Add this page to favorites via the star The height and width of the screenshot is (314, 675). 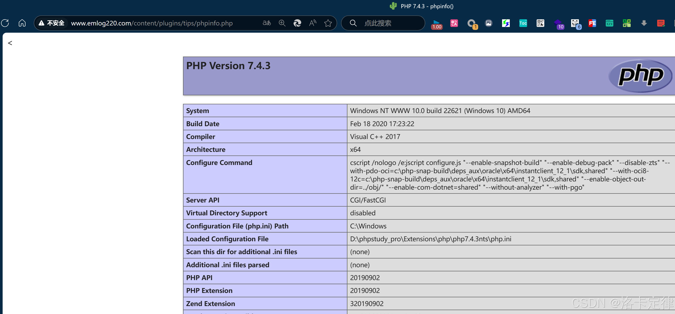(328, 23)
